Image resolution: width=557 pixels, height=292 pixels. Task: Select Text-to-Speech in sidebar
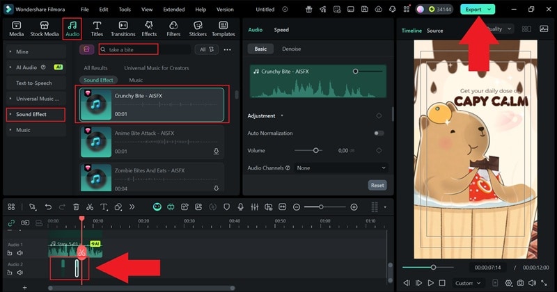(36, 83)
